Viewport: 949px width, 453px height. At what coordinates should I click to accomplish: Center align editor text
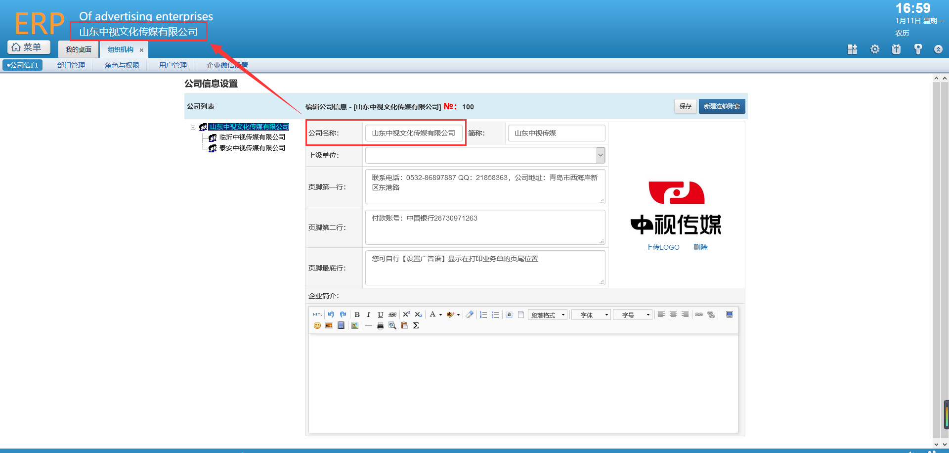pos(673,315)
